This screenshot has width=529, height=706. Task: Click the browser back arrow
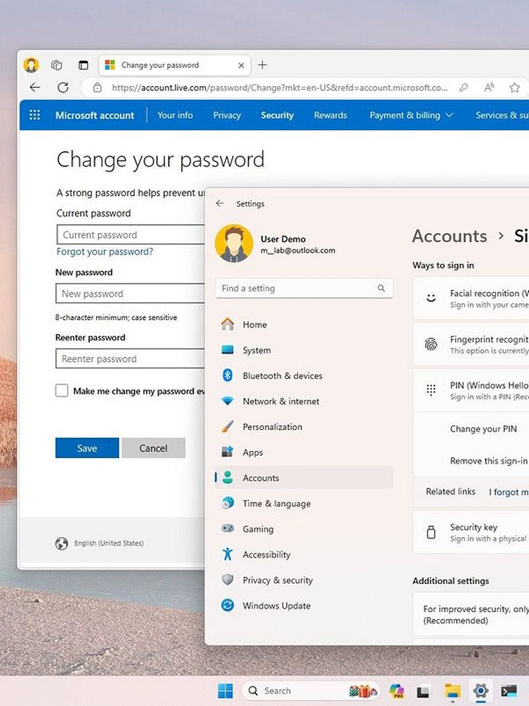click(35, 87)
